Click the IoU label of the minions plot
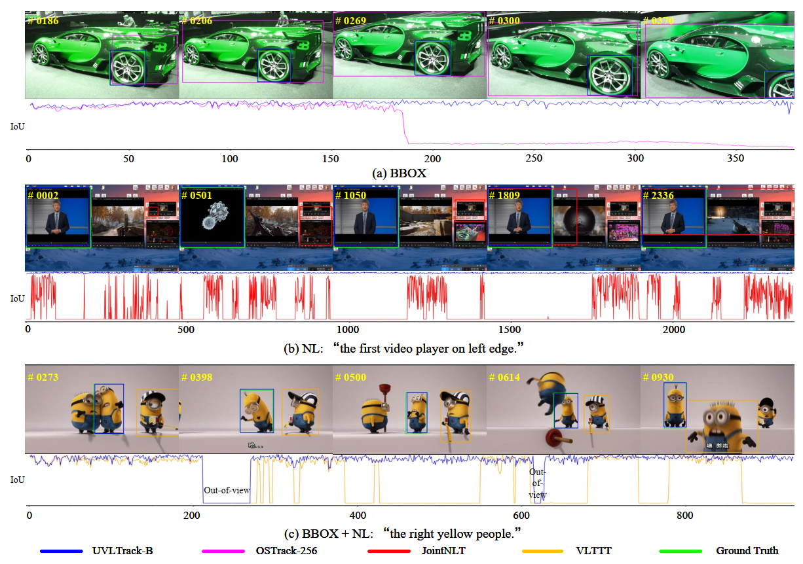 coord(17,480)
